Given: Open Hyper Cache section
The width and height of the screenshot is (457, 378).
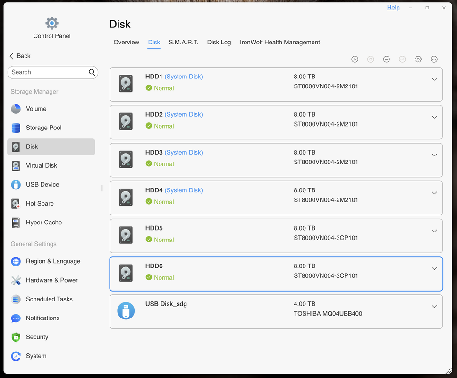Looking at the screenshot, I should [44, 223].
